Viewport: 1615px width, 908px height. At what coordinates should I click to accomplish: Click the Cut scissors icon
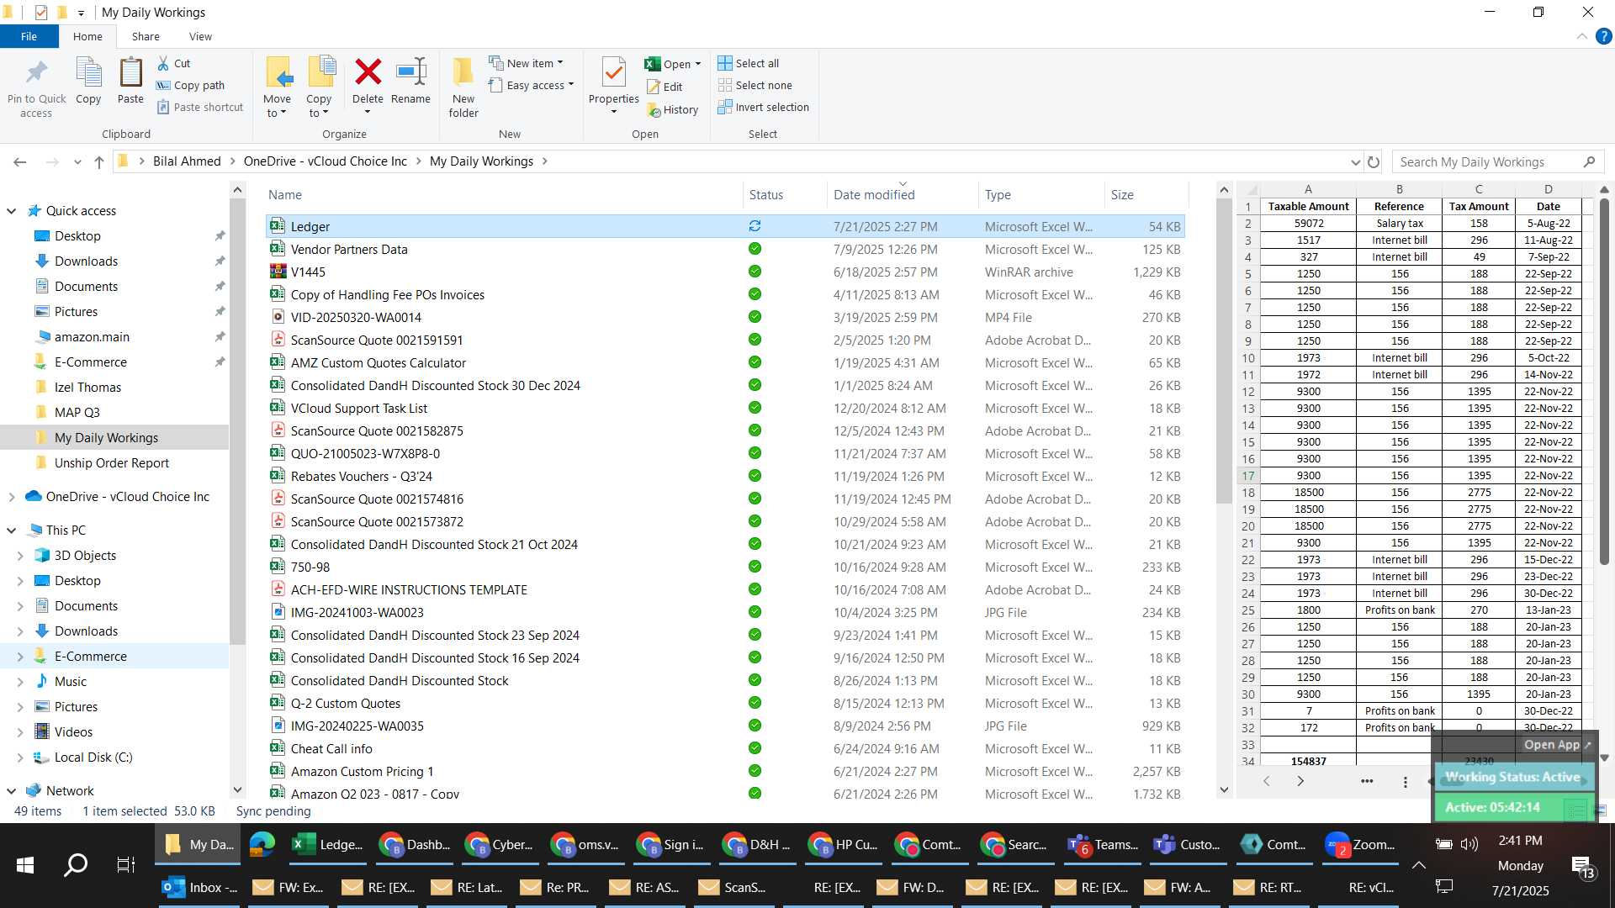tap(163, 63)
